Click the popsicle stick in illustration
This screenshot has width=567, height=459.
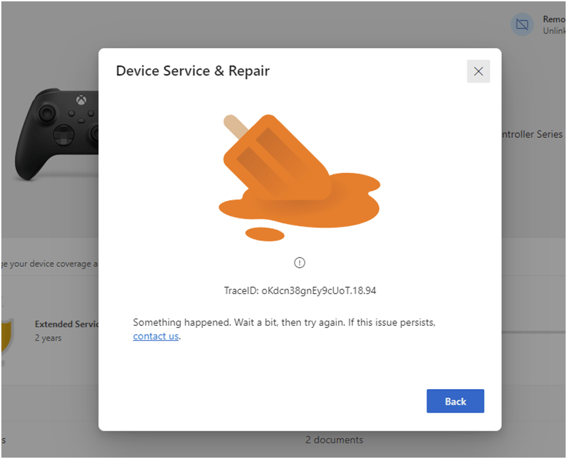(x=236, y=126)
